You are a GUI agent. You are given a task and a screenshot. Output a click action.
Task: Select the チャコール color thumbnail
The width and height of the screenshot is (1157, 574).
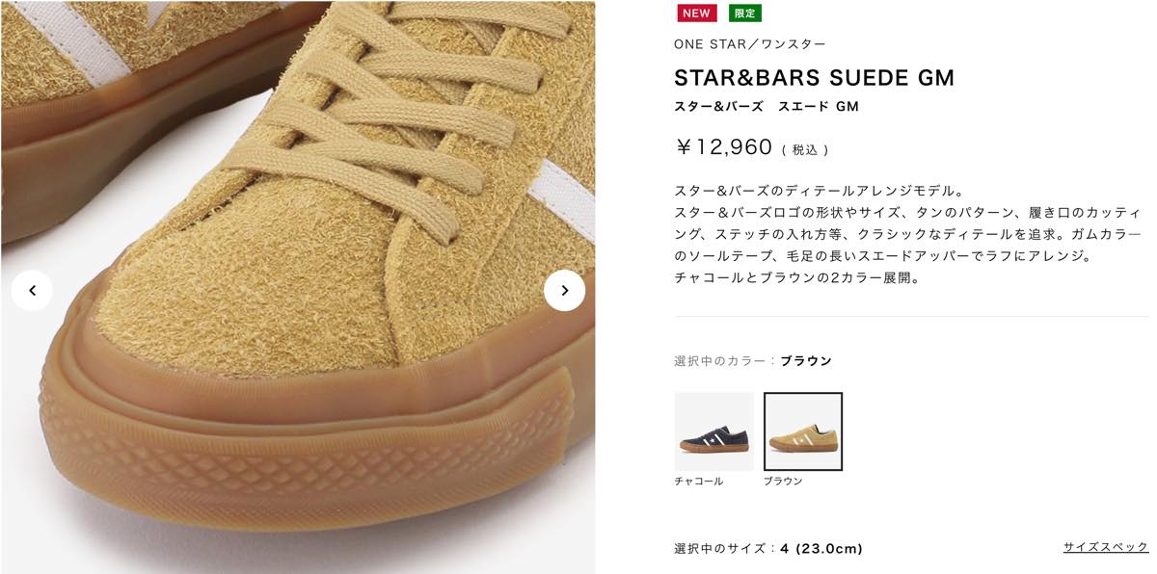[714, 431]
